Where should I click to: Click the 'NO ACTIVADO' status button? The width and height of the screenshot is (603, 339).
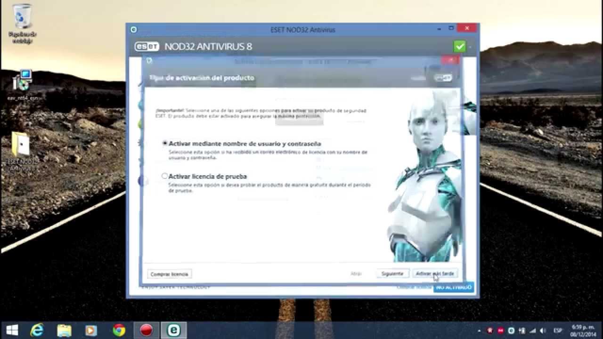(453, 287)
